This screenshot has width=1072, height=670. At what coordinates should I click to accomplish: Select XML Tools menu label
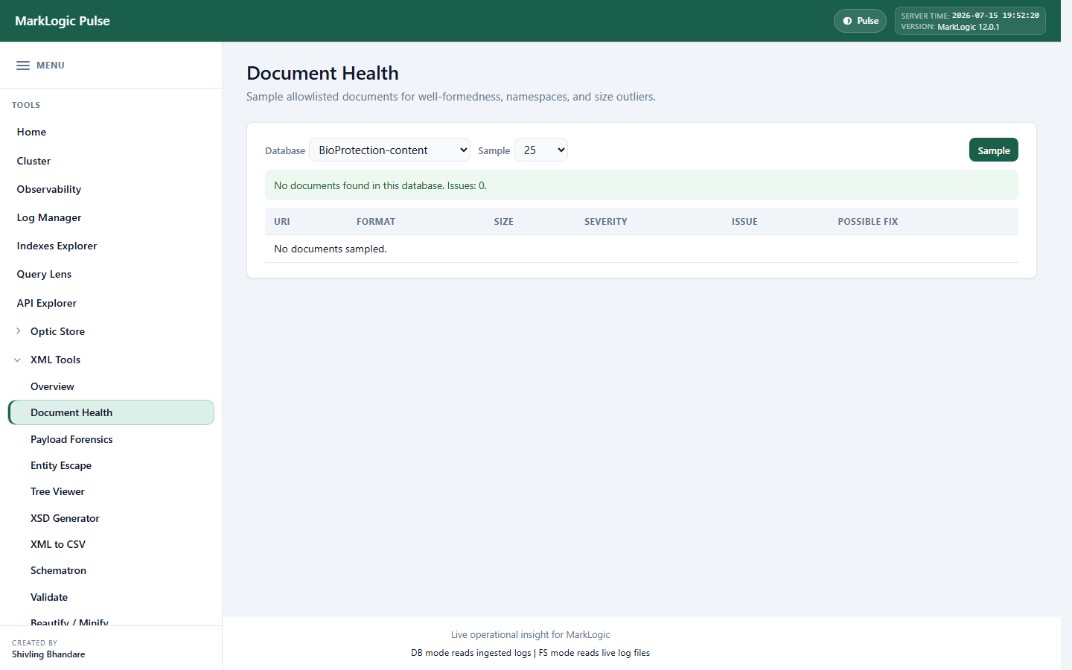[x=55, y=360]
